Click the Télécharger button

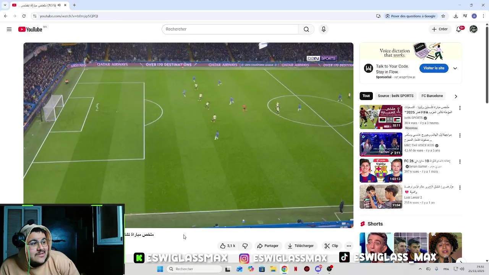tap(301, 246)
